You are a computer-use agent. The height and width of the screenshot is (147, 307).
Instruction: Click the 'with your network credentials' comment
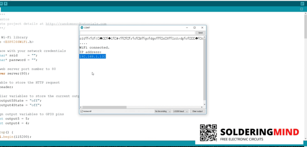pyautogui.click(x=37, y=51)
